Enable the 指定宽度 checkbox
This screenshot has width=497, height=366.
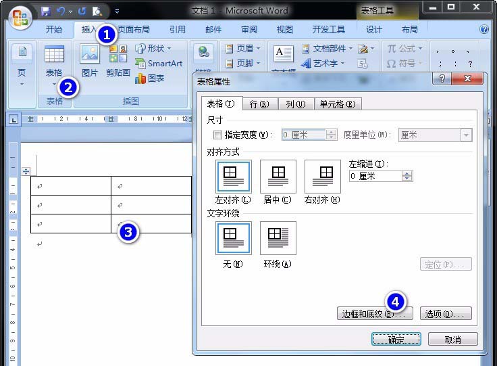click(217, 135)
